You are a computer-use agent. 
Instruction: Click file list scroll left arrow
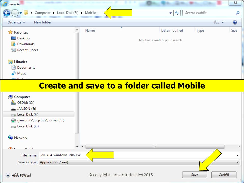(x=83, y=147)
